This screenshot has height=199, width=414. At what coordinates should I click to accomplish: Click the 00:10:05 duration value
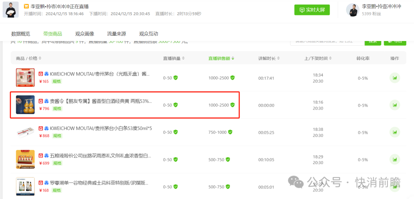click(x=266, y=160)
